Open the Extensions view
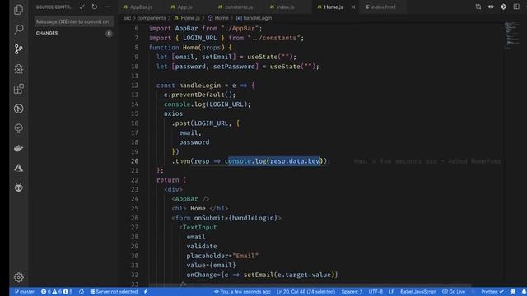527x296 pixels. pos(18,89)
